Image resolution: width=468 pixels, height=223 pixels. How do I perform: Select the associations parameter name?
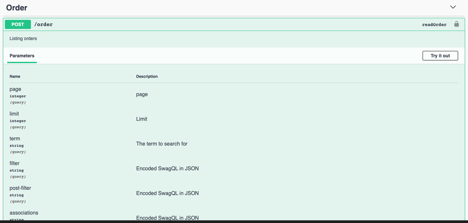[24, 213]
